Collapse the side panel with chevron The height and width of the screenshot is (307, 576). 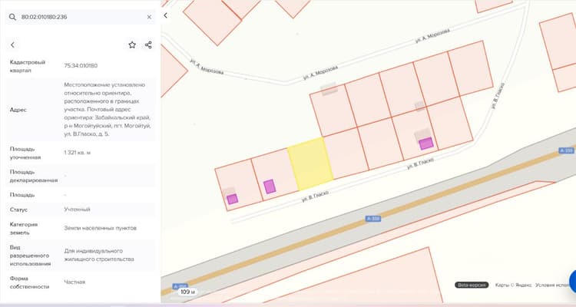point(166,15)
